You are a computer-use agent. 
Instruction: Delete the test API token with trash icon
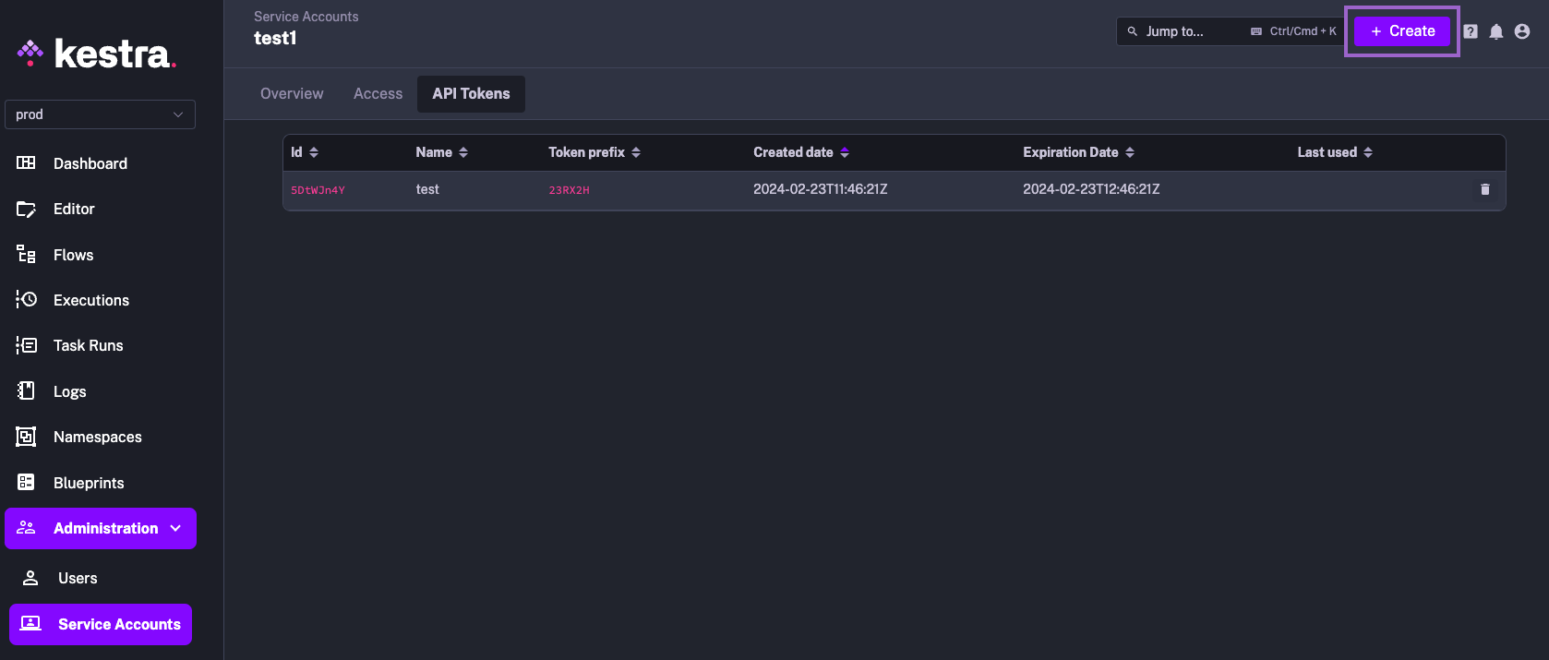click(1484, 189)
